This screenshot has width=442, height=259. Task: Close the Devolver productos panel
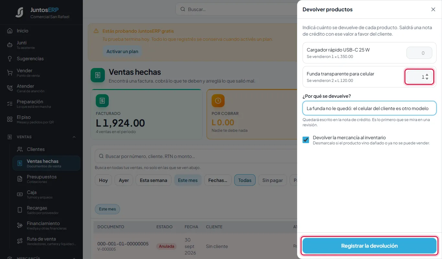[433, 9]
